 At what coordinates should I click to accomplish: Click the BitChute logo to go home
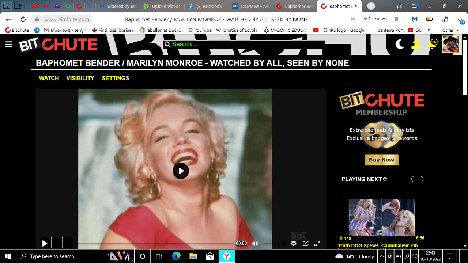coord(58,44)
